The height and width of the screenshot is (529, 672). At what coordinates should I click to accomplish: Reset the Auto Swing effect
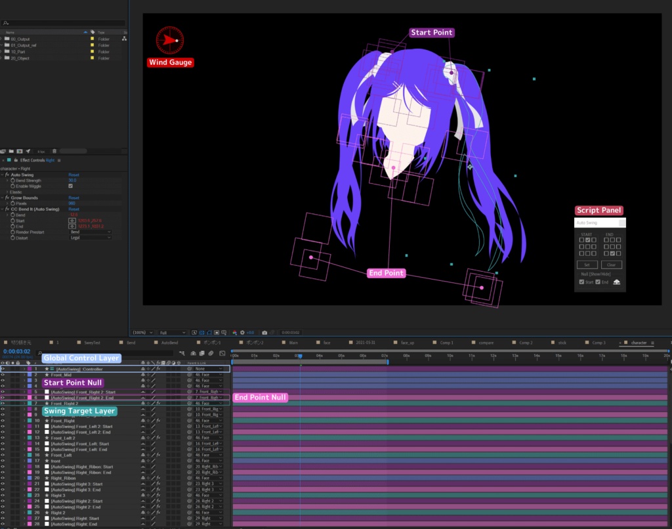pos(73,175)
